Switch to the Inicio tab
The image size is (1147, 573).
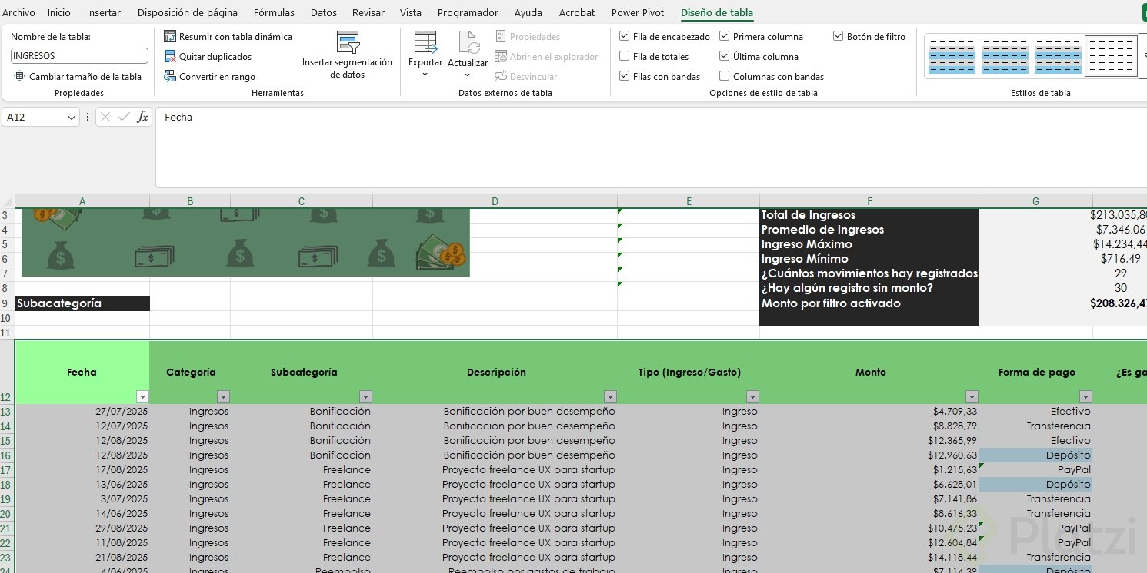59,12
